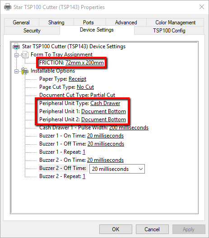Select Peripheral Unit Type Cash Drawer value
The image size is (209, 238).
105,103
